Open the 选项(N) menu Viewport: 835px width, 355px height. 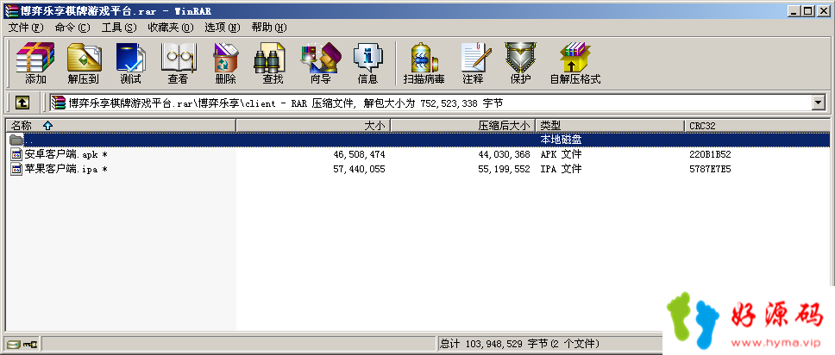point(223,28)
